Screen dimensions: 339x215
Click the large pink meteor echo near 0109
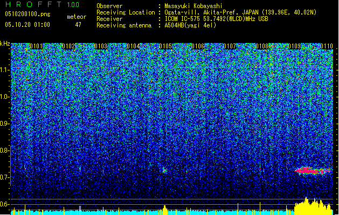tap(313, 170)
